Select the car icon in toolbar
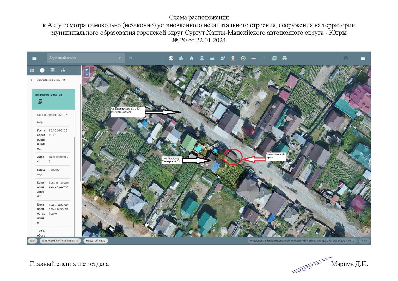Screen dimensions: 398x281 point(212,58)
